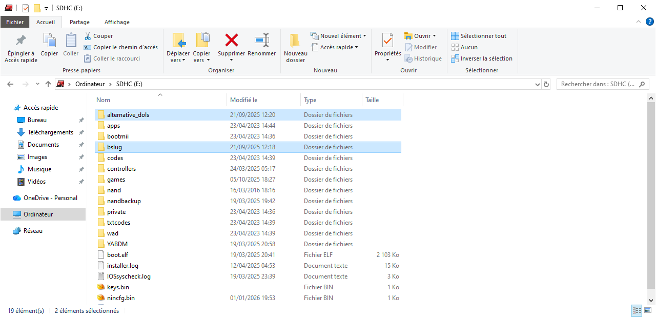Viewport: 656px width, 317px height.
Task: Create a folder with Nouveau dossier
Action: pos(296,48)
